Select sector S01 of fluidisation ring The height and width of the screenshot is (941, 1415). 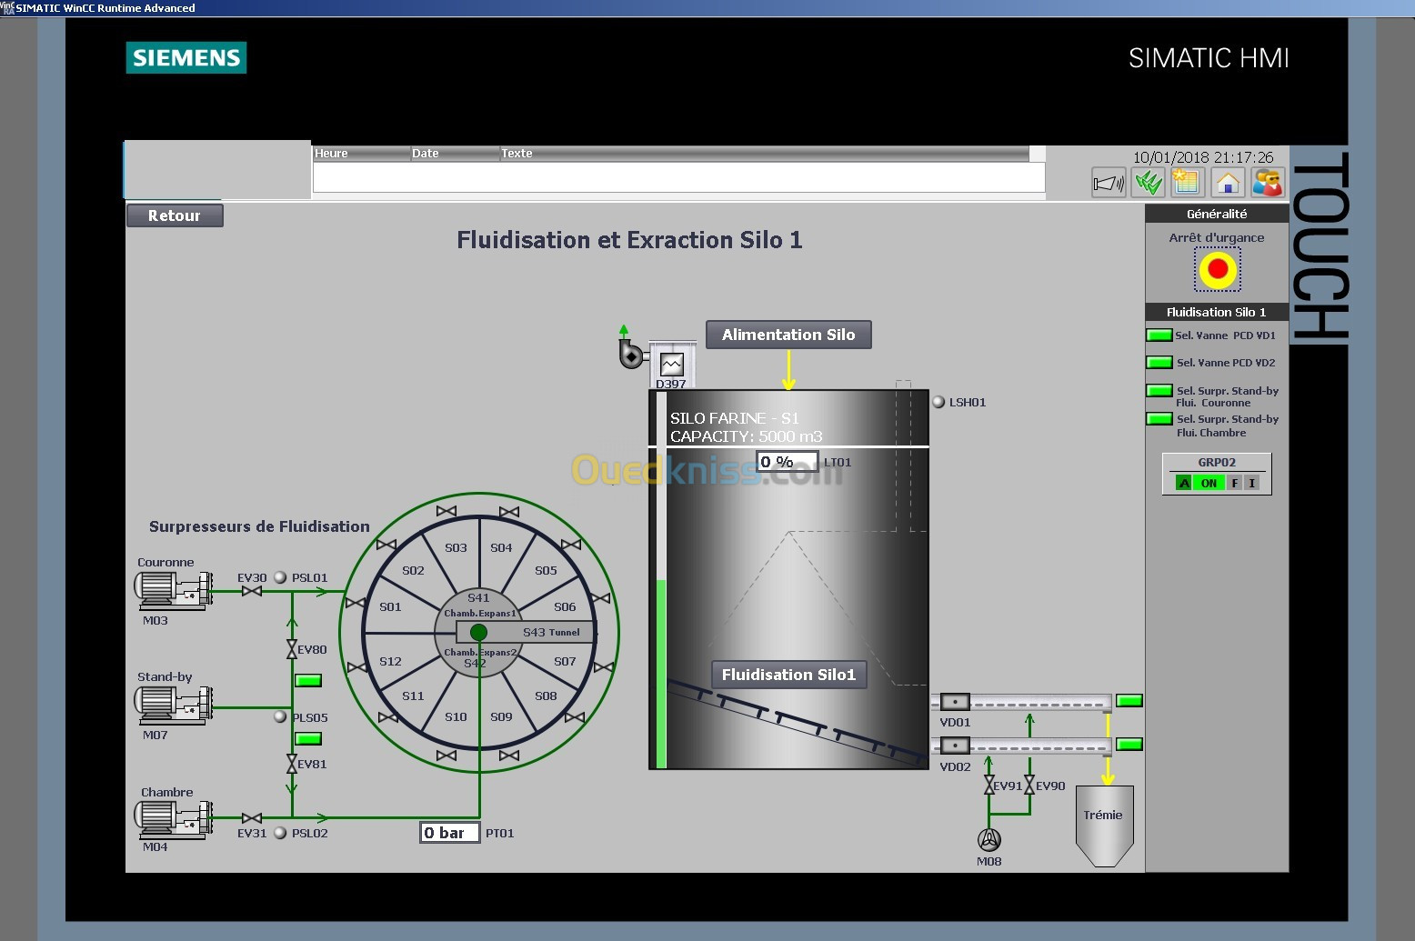pos(390,606)
